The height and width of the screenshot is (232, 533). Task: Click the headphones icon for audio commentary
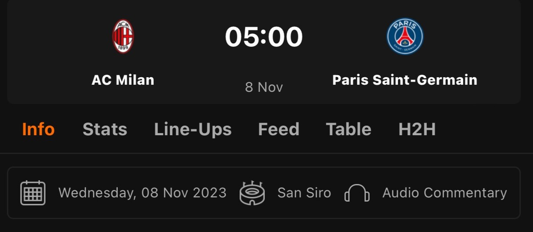point(357,193)
